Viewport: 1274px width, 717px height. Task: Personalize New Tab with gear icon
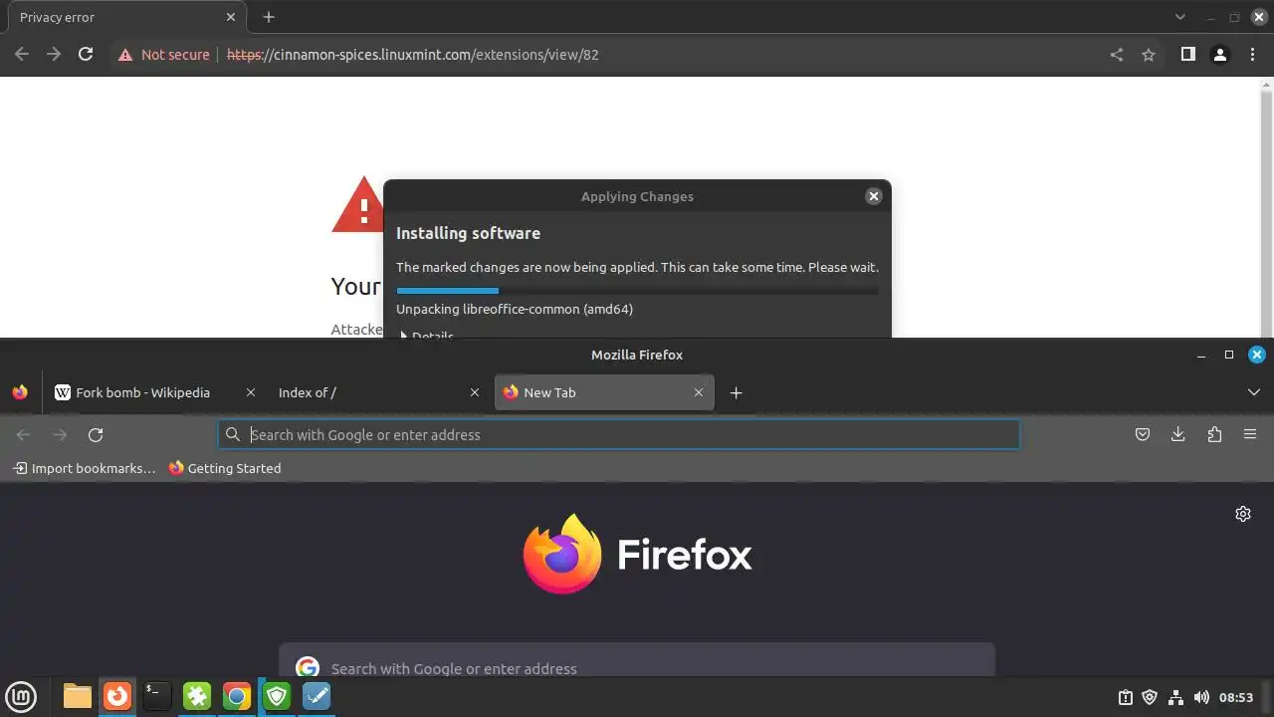(x=1243, y=514)
